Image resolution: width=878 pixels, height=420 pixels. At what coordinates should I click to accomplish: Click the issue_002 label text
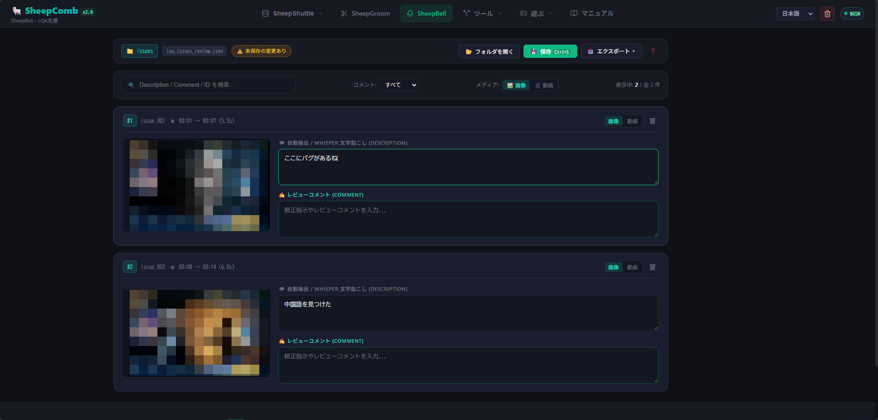tap(153, 267)
